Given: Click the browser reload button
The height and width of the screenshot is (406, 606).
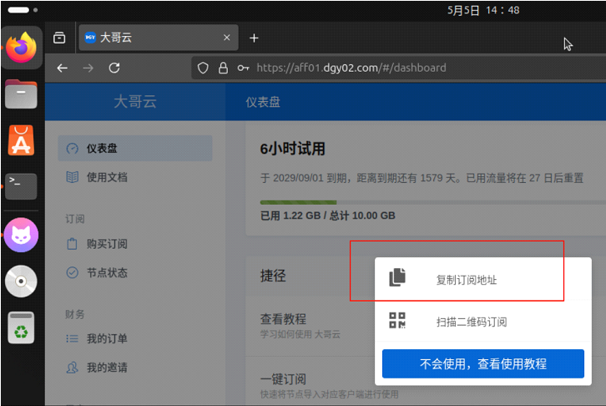Looking at the screenshot, I should [x=114, y=68].
